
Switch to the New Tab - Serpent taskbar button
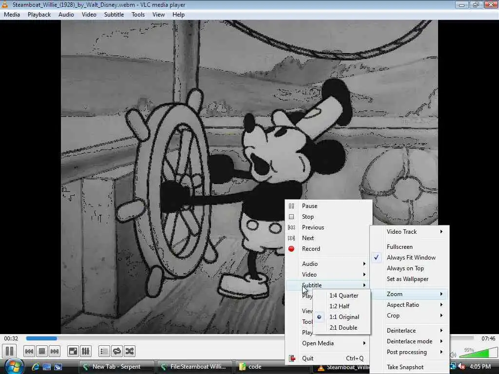pos(116,367)
